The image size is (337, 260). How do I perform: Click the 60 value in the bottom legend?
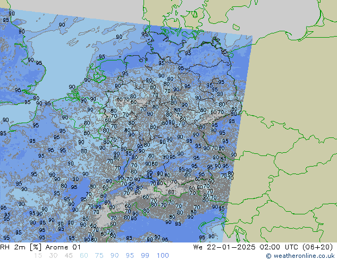click(x=84, y=256)
